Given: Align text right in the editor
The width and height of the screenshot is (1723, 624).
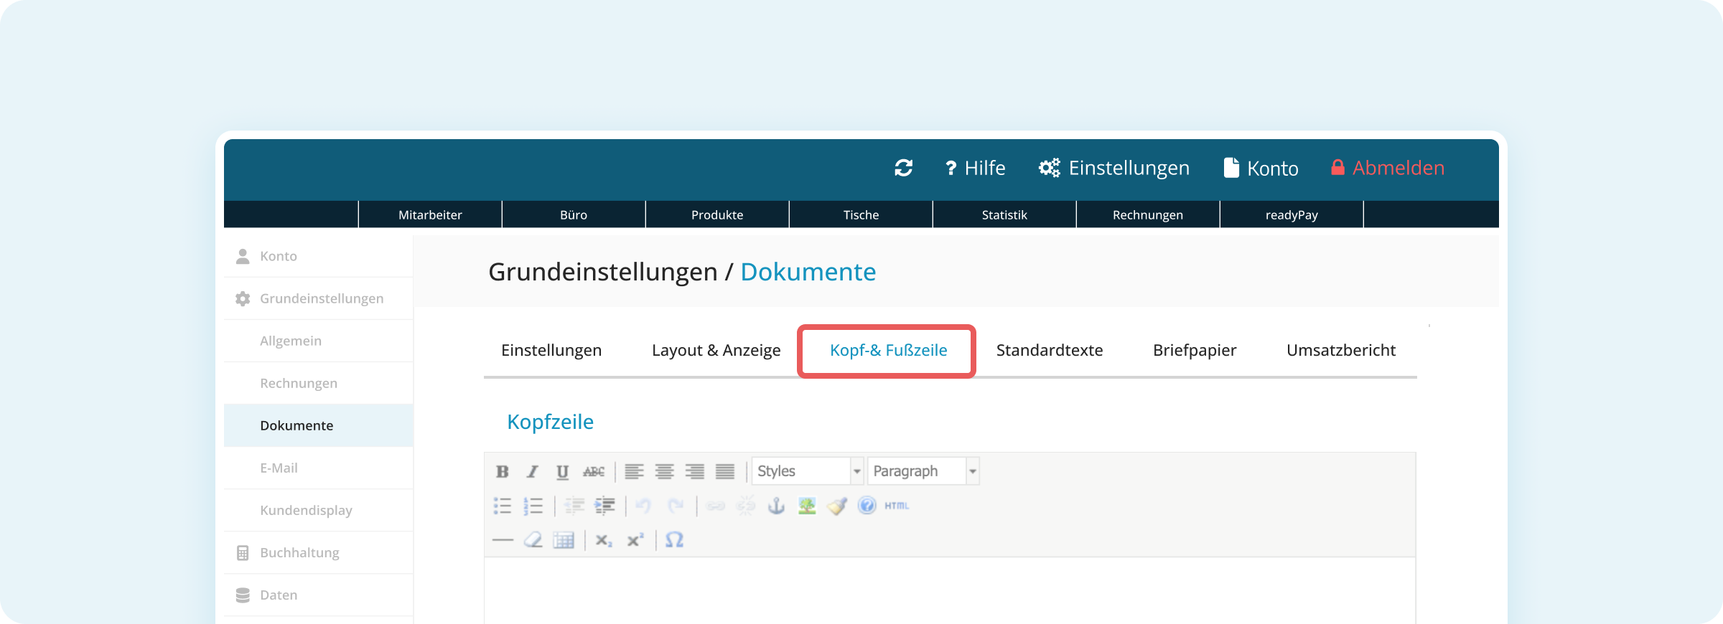Looking at the screenshot, I should point(695,471).
